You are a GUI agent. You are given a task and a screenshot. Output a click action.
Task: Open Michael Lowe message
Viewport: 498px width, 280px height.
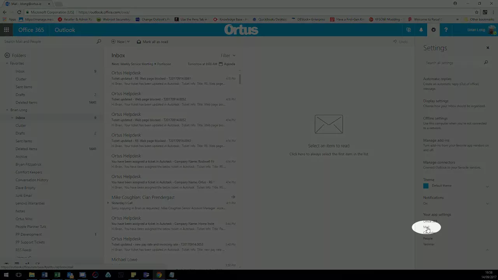point(173,262)
